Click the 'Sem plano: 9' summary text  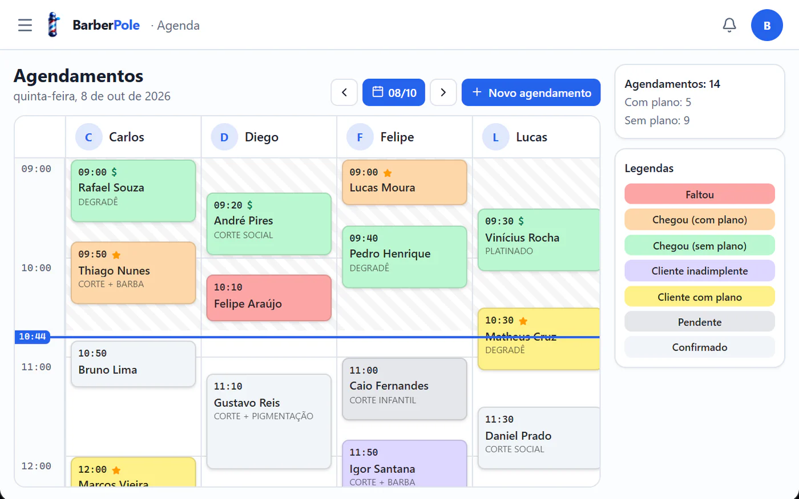pyautogui.click(x=657, y=121)
